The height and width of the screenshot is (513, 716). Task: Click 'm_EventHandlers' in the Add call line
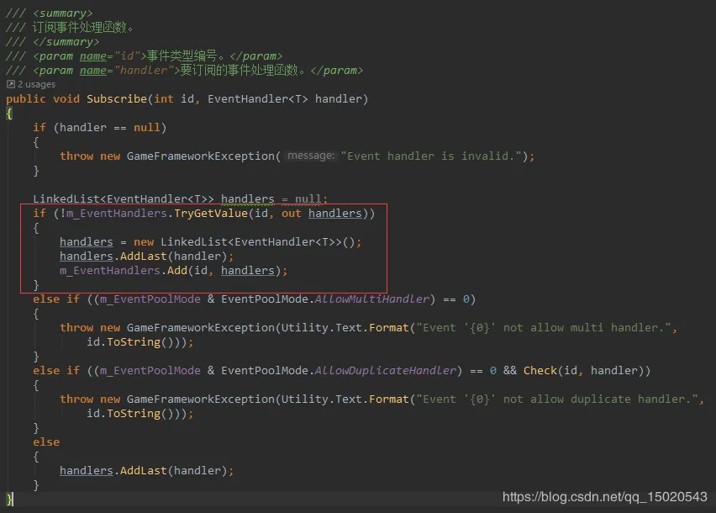click(110, 271)
